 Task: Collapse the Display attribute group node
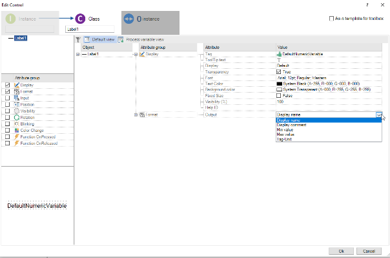point(136,54)
